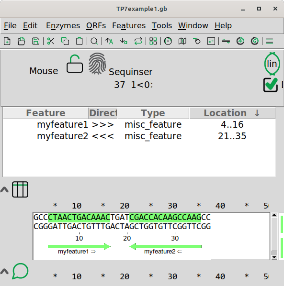Open the circular map view icon

[x=168, y=41]
